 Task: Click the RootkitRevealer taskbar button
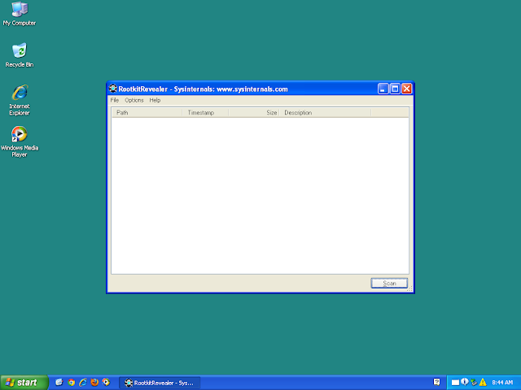(x=160, y=383)
